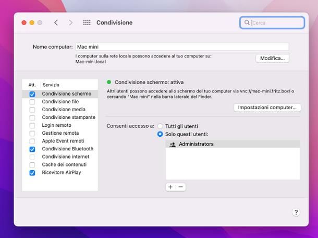Go back with the left chevron arrow

(x=56, y=22)
